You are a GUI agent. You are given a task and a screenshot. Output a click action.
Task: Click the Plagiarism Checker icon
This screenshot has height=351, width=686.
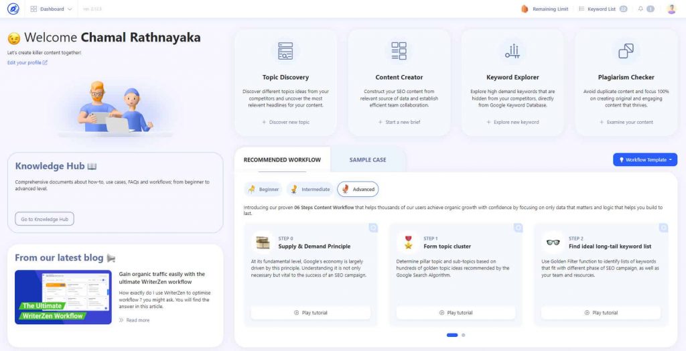(626, 51)
